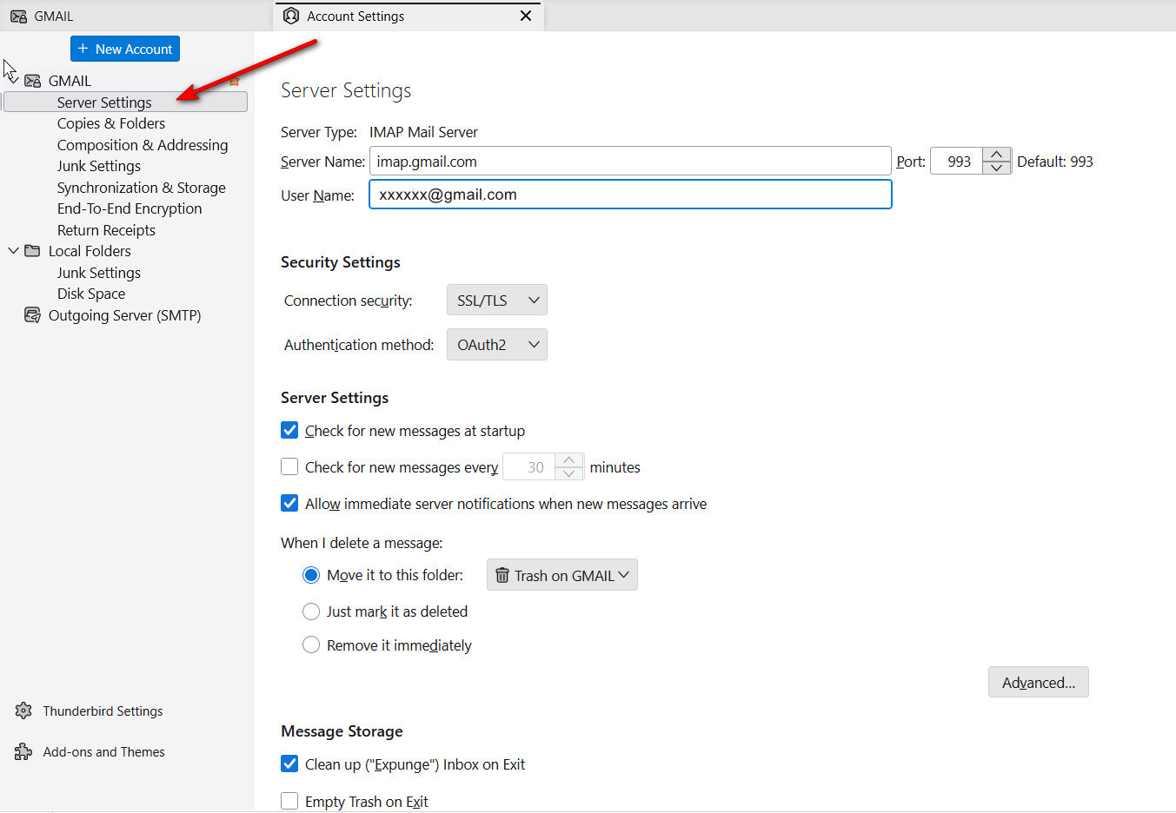Image resolution: width=1176 pixels, height=813 pixels.
Task: Select Just mark it as deleted
Action: click(311, 611)
